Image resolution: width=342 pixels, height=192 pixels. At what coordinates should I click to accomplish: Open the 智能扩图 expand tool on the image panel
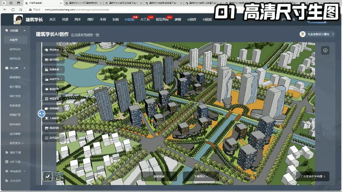[54, 89]
